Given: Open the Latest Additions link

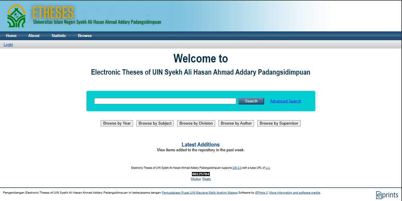Looking at the screenshot, I should (x=201, y=145).
